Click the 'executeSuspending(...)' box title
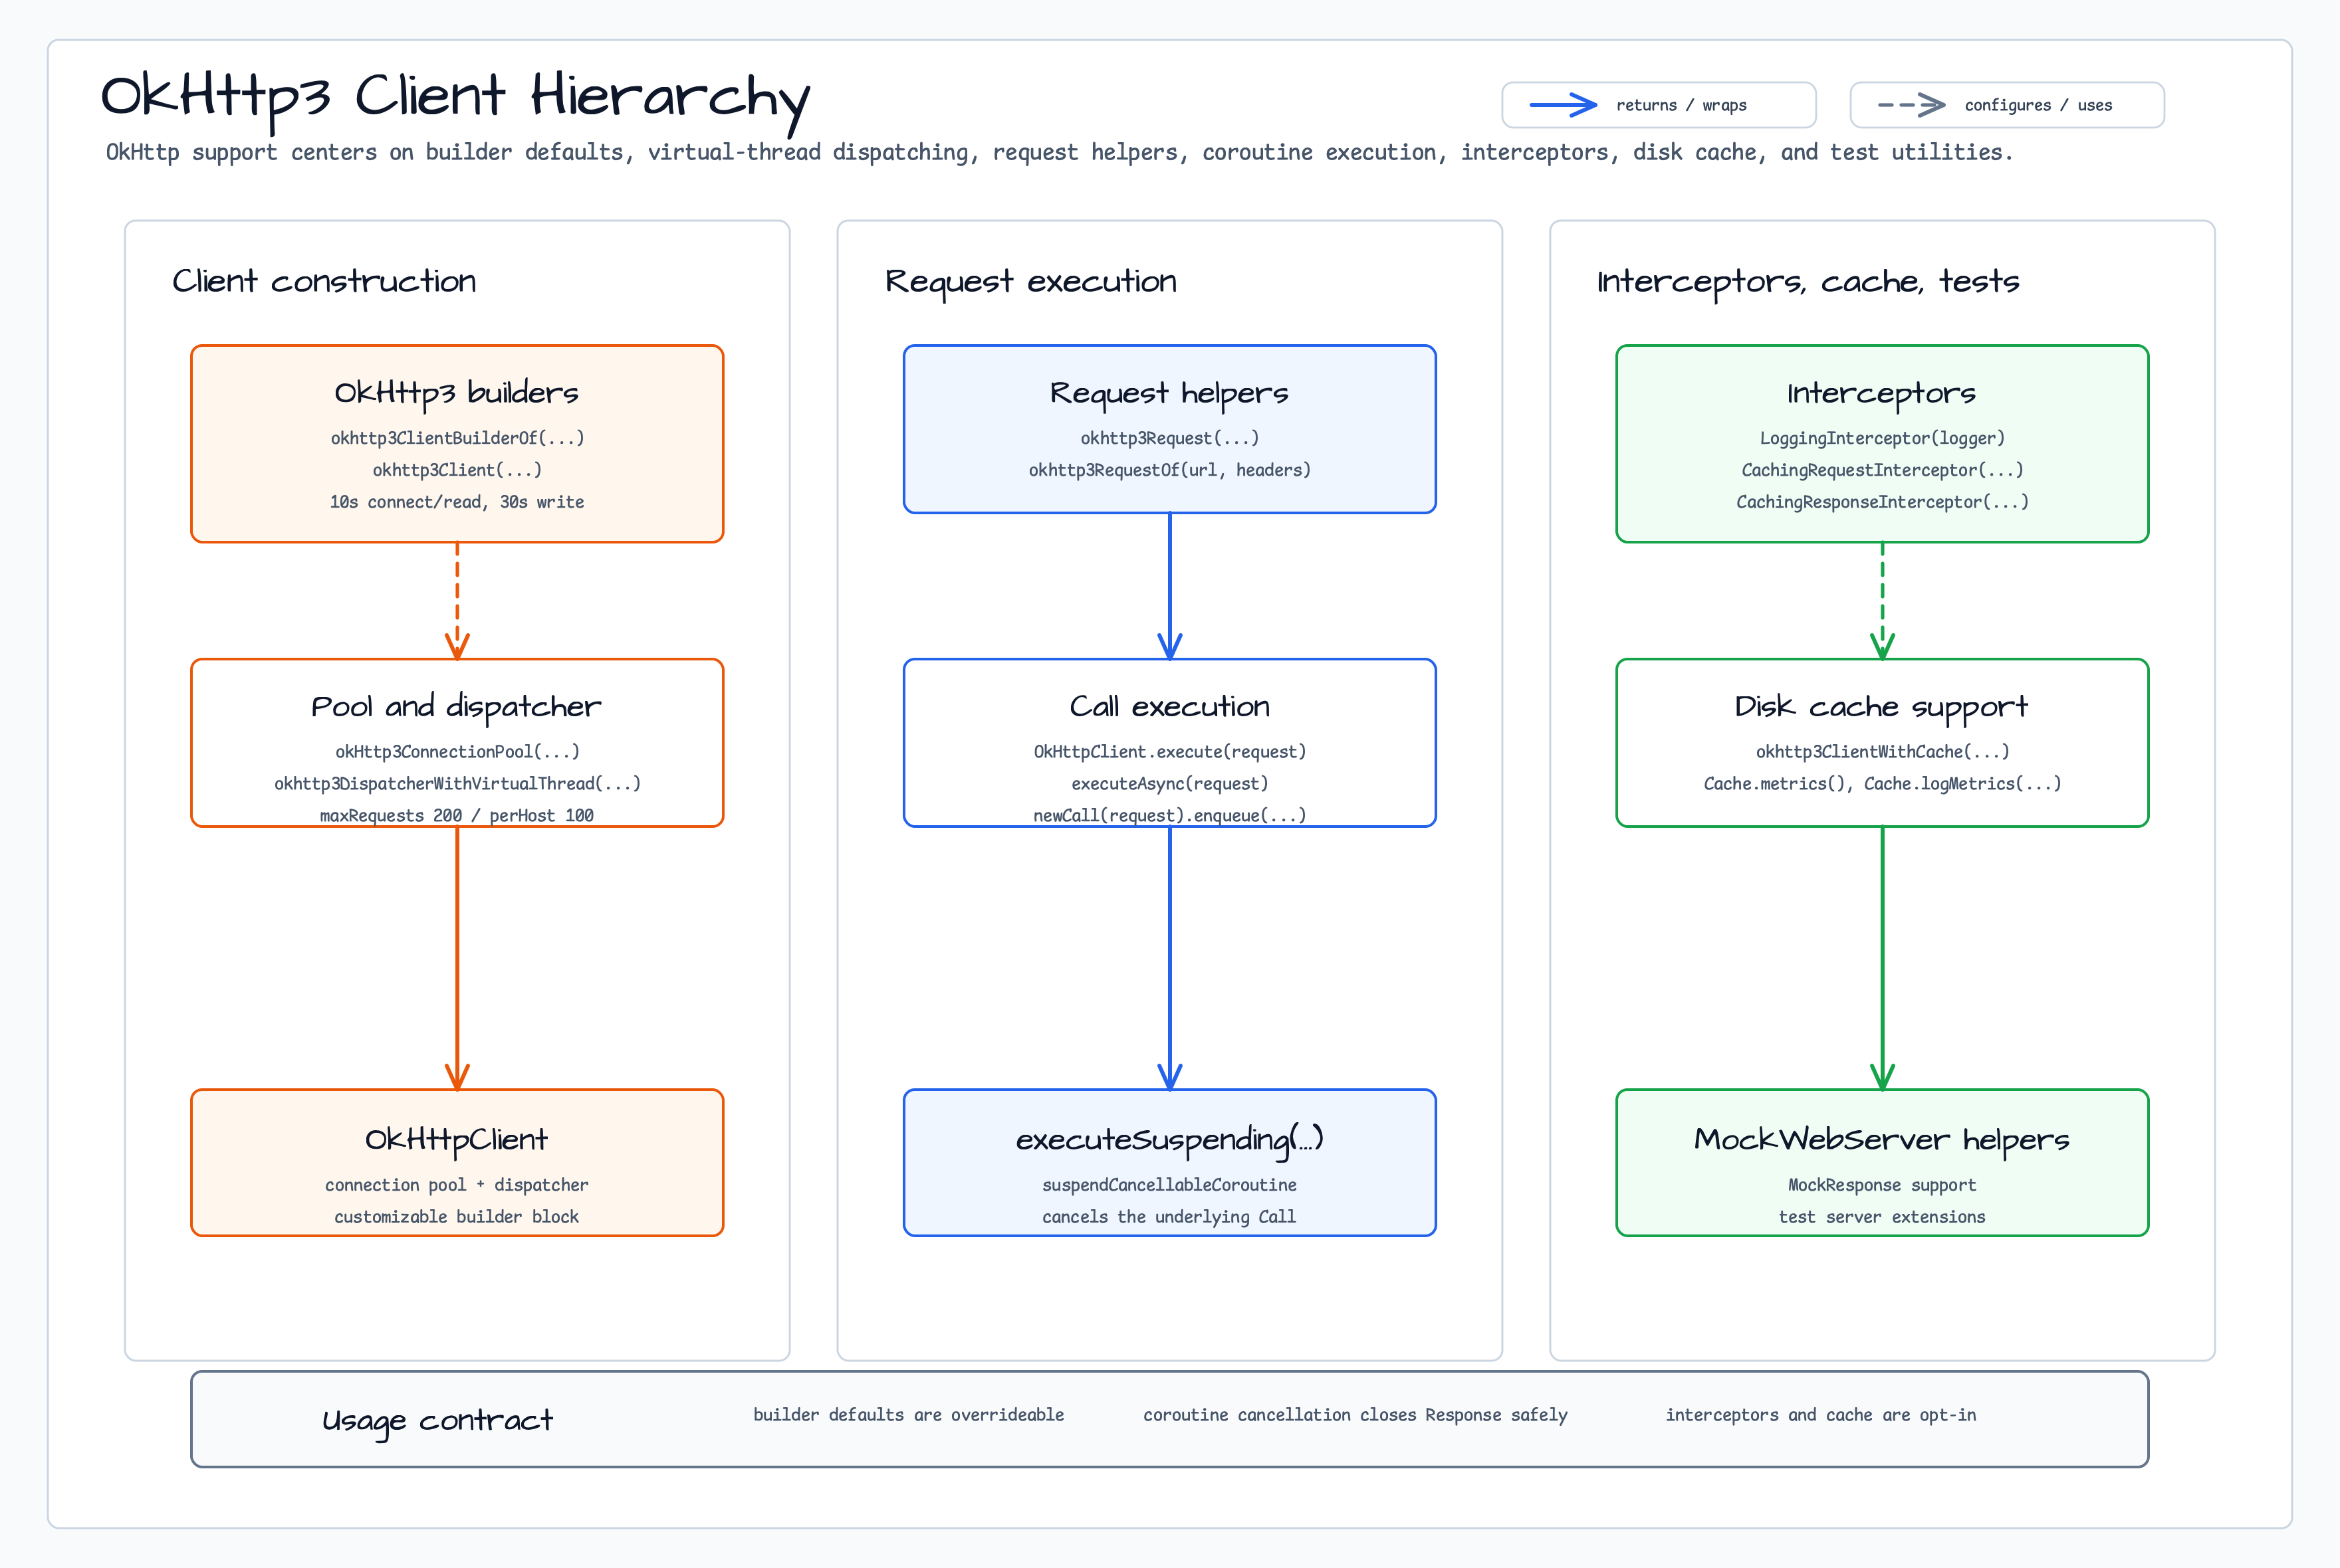The image size is (2340, 1568). 1169,1140
